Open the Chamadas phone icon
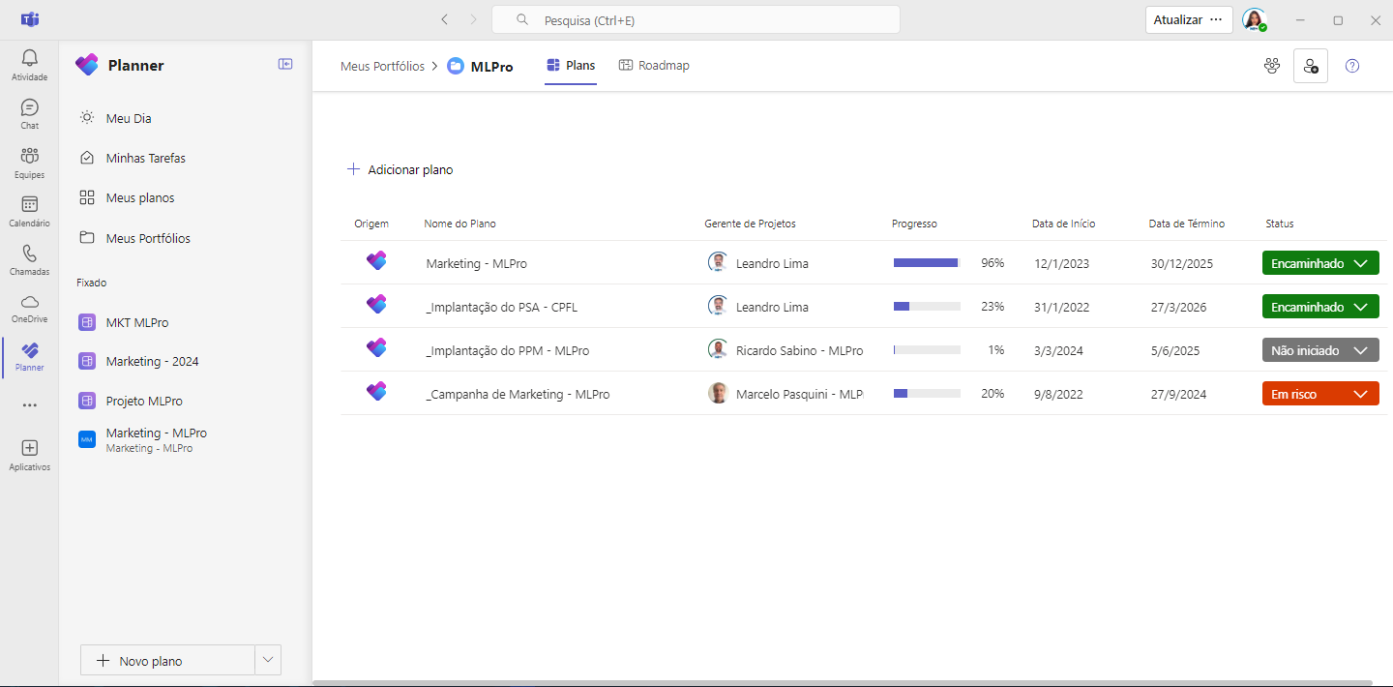 coord(30,259)
